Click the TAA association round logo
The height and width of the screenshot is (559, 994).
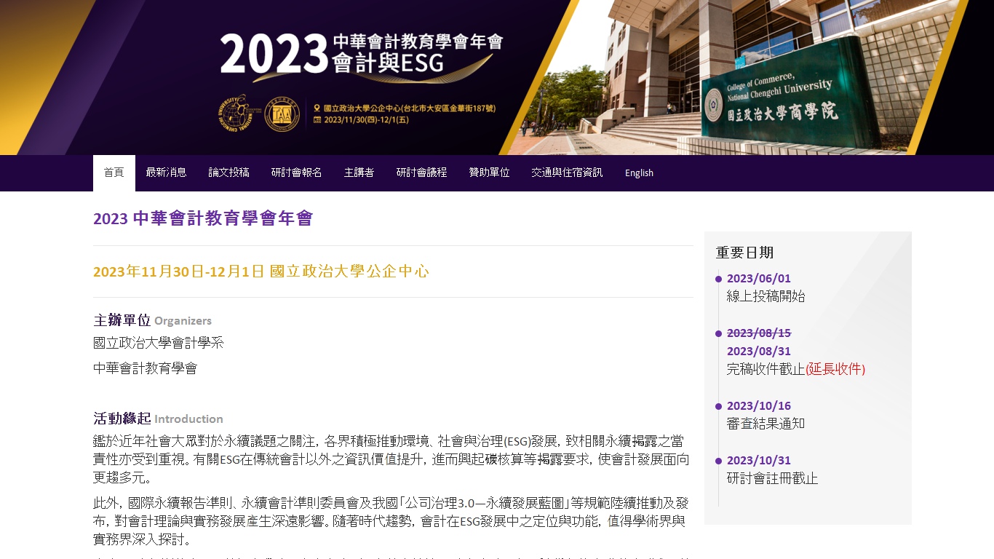(282, 114)
